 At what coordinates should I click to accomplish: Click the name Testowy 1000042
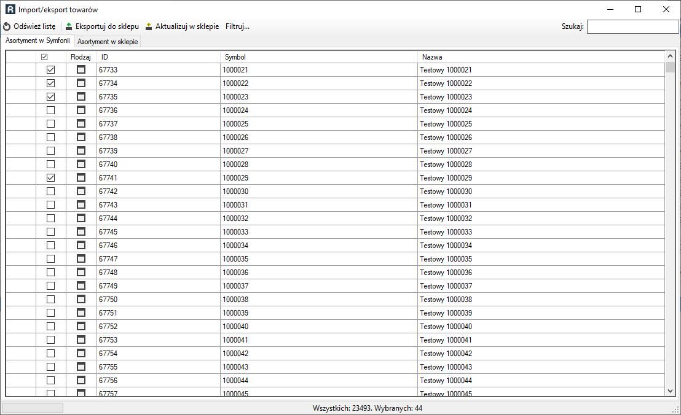446,354
